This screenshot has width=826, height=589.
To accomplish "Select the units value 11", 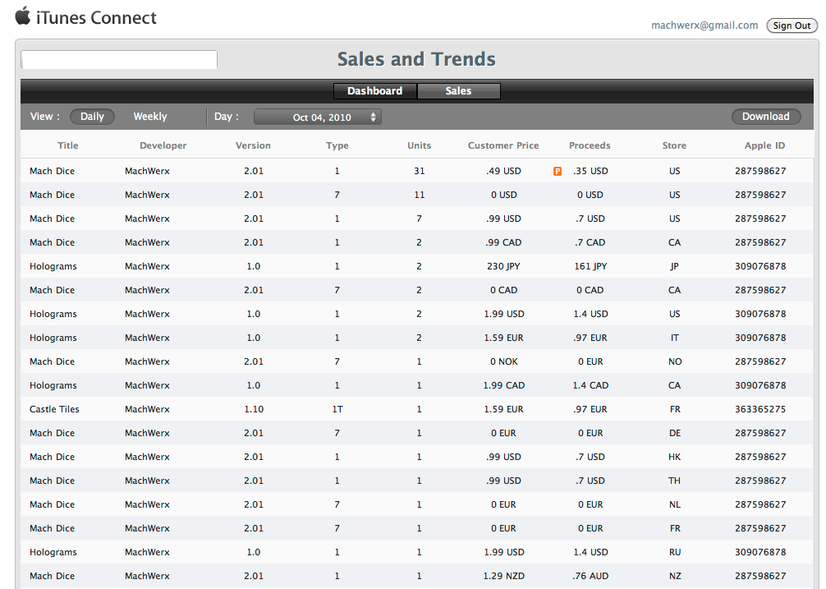I will [420, 195].
